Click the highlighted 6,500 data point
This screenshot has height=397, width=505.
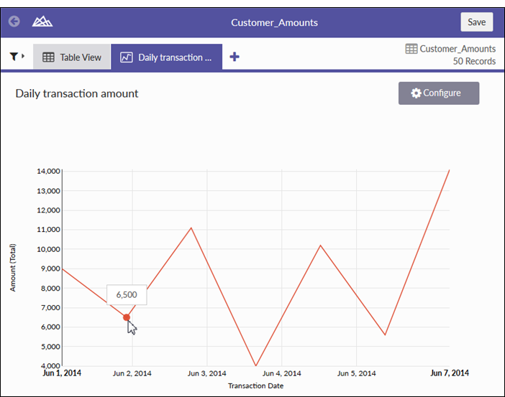[x=127, y=317]
